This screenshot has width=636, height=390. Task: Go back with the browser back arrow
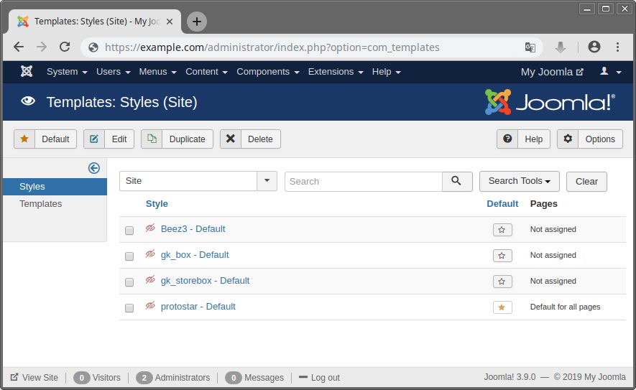(19, 47)
